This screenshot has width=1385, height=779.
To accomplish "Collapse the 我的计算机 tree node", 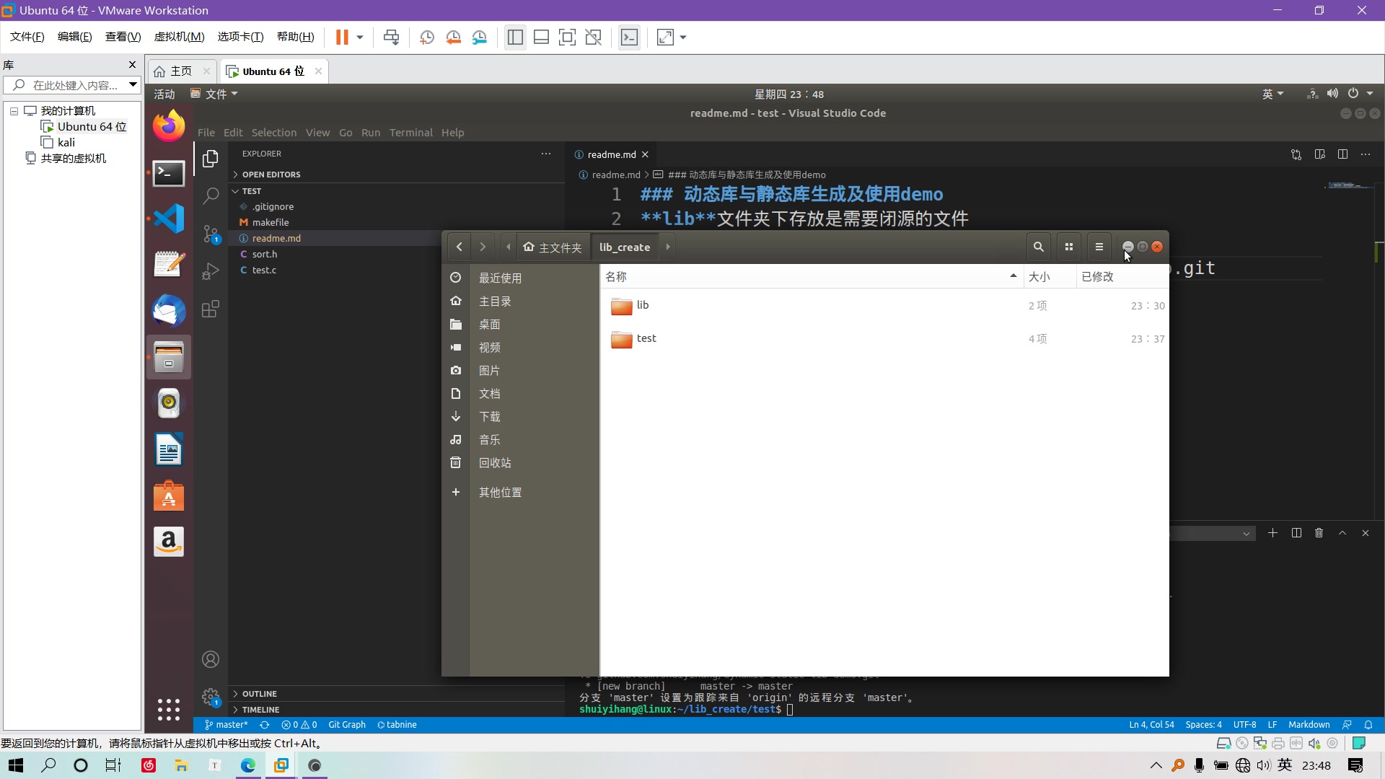I will [x=14, y=111].
